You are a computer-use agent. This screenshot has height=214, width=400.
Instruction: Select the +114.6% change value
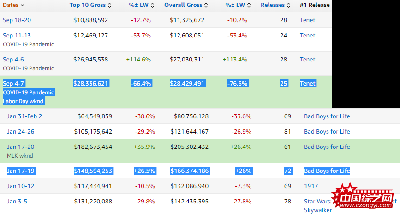point(138,60)
